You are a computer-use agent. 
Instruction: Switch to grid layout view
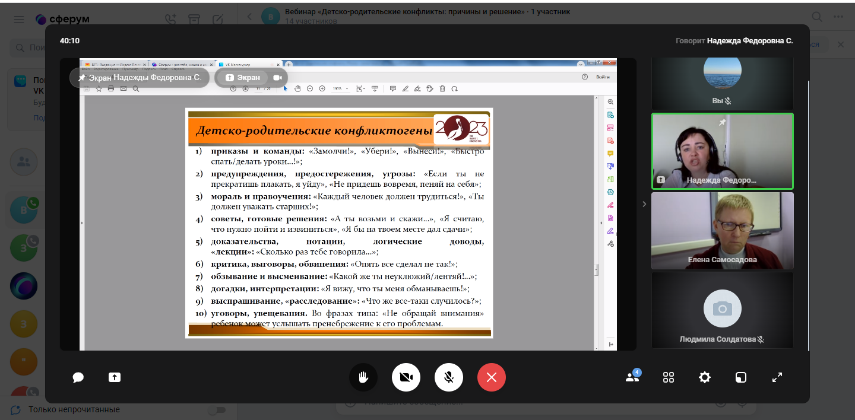point(669,377)
